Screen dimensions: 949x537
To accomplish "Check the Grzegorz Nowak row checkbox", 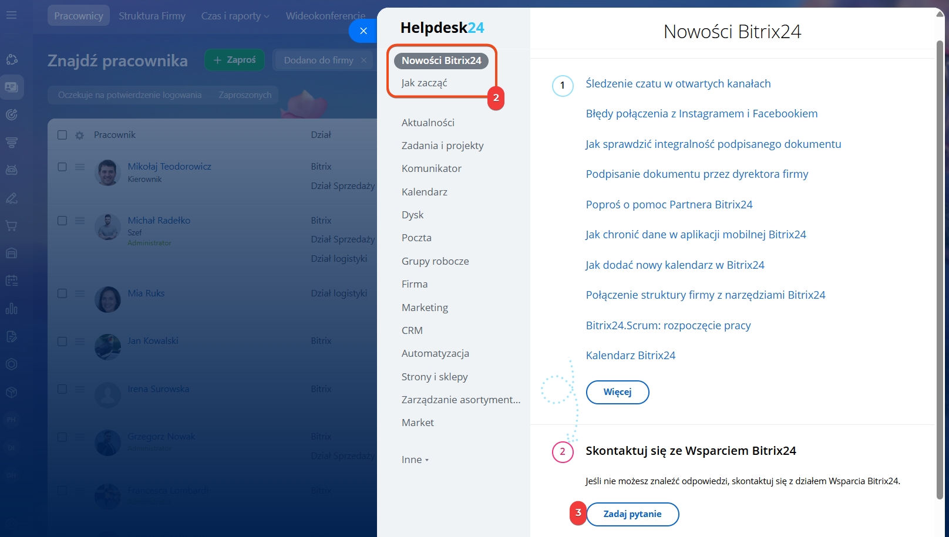I will [x=62, y=437].
